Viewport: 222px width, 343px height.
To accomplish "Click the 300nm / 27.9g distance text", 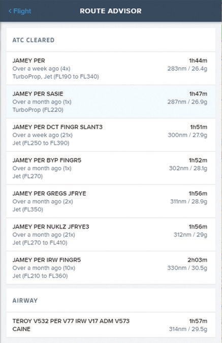I will click(187, 135).
